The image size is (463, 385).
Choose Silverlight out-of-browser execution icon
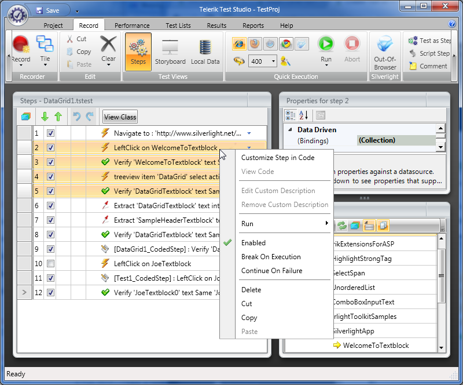click(302, 44)
